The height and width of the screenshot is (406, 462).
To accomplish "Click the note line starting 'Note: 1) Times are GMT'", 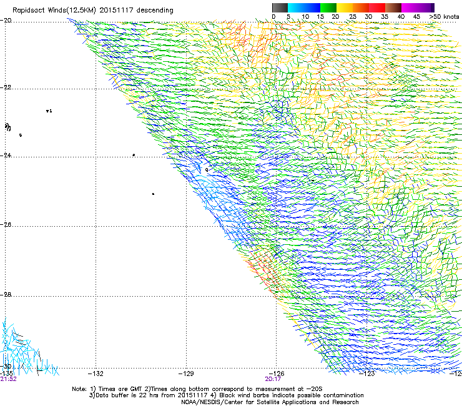I will click(x=197, y=389).
